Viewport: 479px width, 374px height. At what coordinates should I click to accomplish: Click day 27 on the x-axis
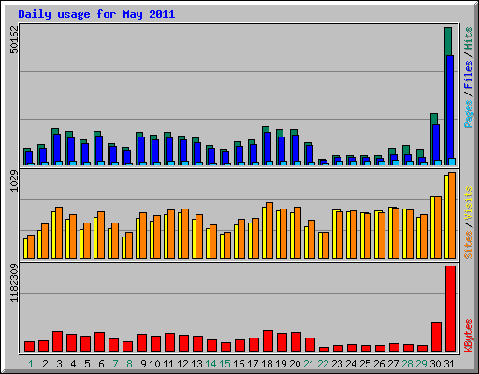[x=393, y=364]
